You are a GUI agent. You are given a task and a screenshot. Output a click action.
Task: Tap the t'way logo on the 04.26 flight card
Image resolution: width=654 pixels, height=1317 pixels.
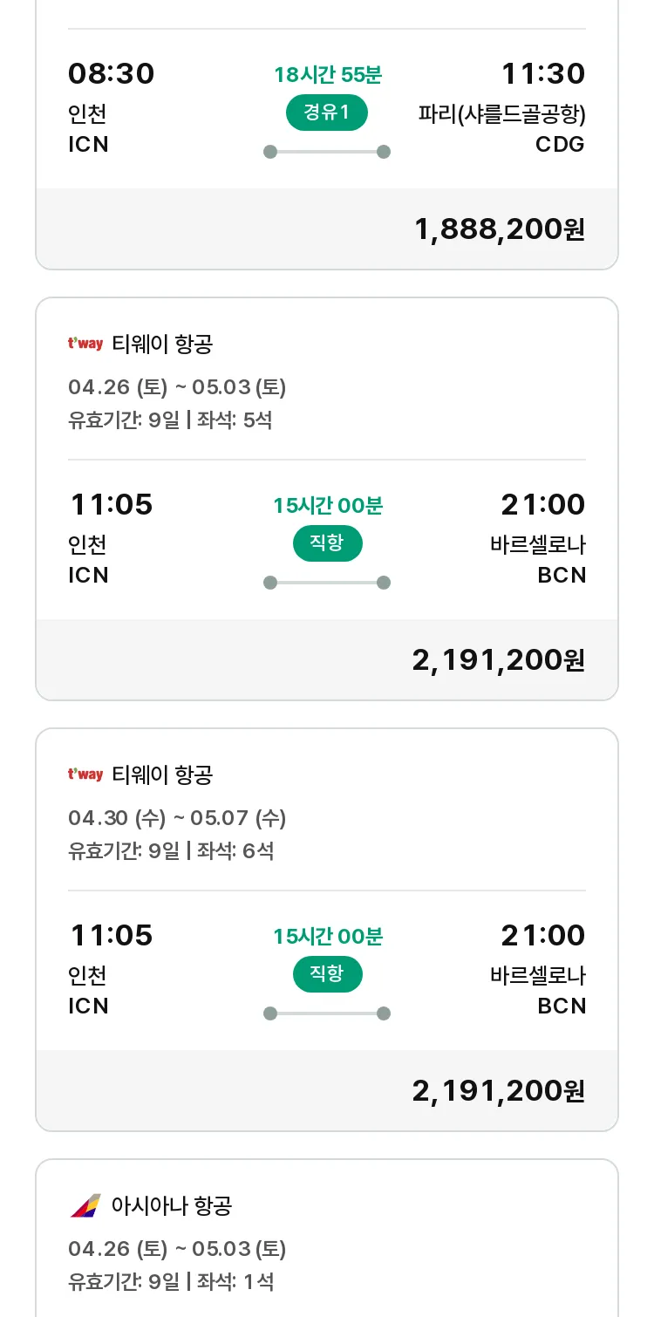tap(85, 344)
